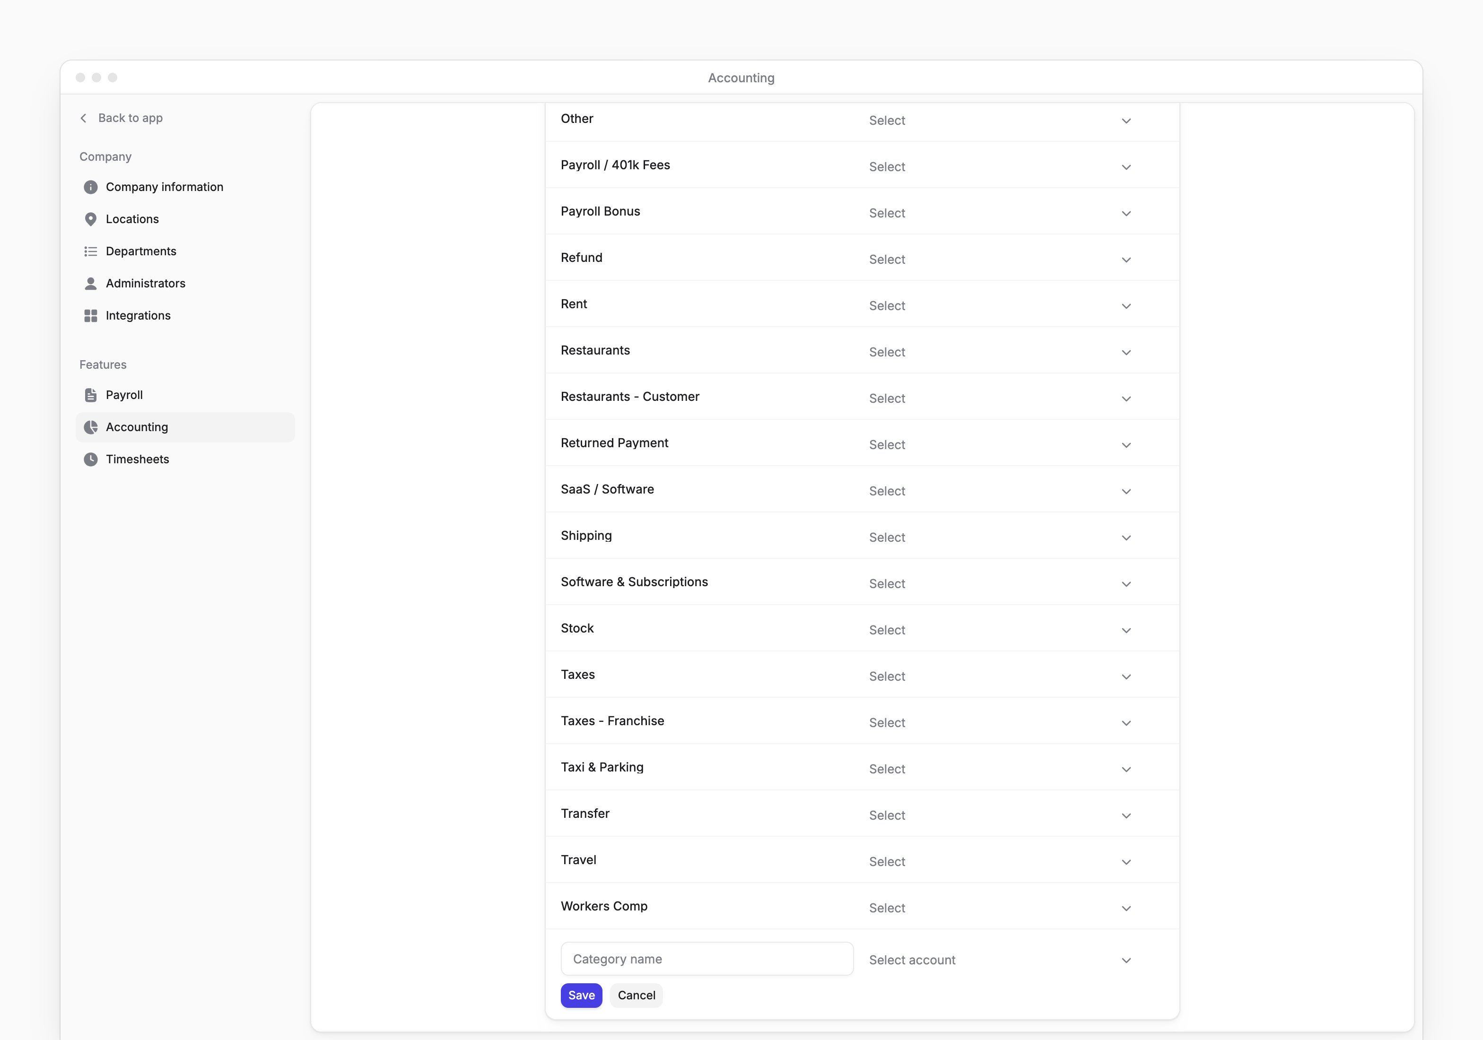The height and width of the screenshot is (1040, 1483).
Task: Click the Restaurants - Customer category label
Action: click(630, 397)
